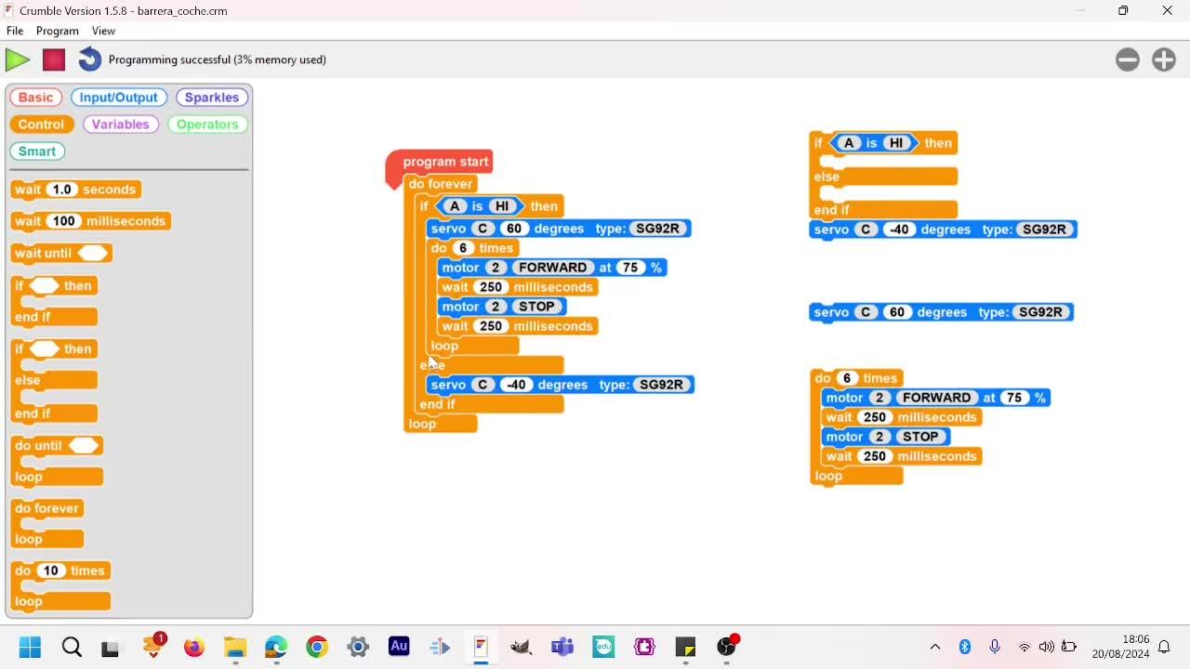Toggle the STOP setting in the main program's motor block
1190x669 pixels.
(x=536, y=307)
